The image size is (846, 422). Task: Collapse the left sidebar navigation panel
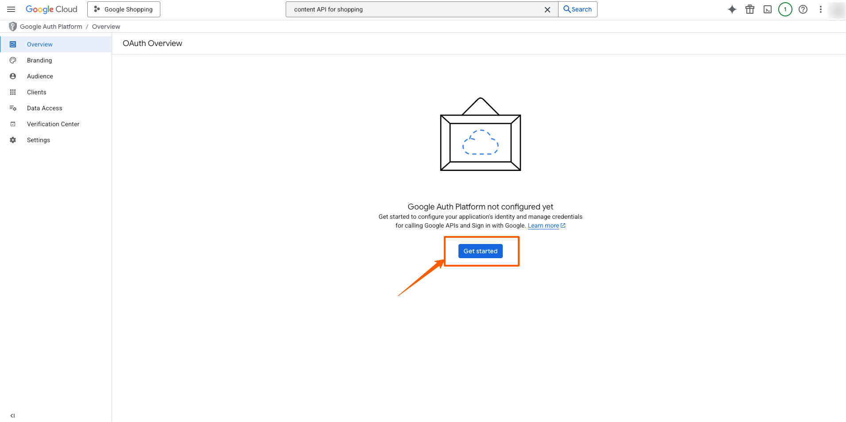tap(12, 415)
